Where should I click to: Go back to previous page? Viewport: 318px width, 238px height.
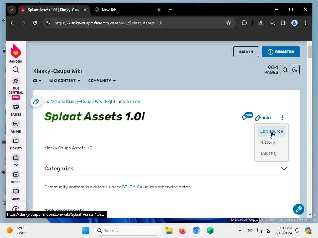click(12, 23)
